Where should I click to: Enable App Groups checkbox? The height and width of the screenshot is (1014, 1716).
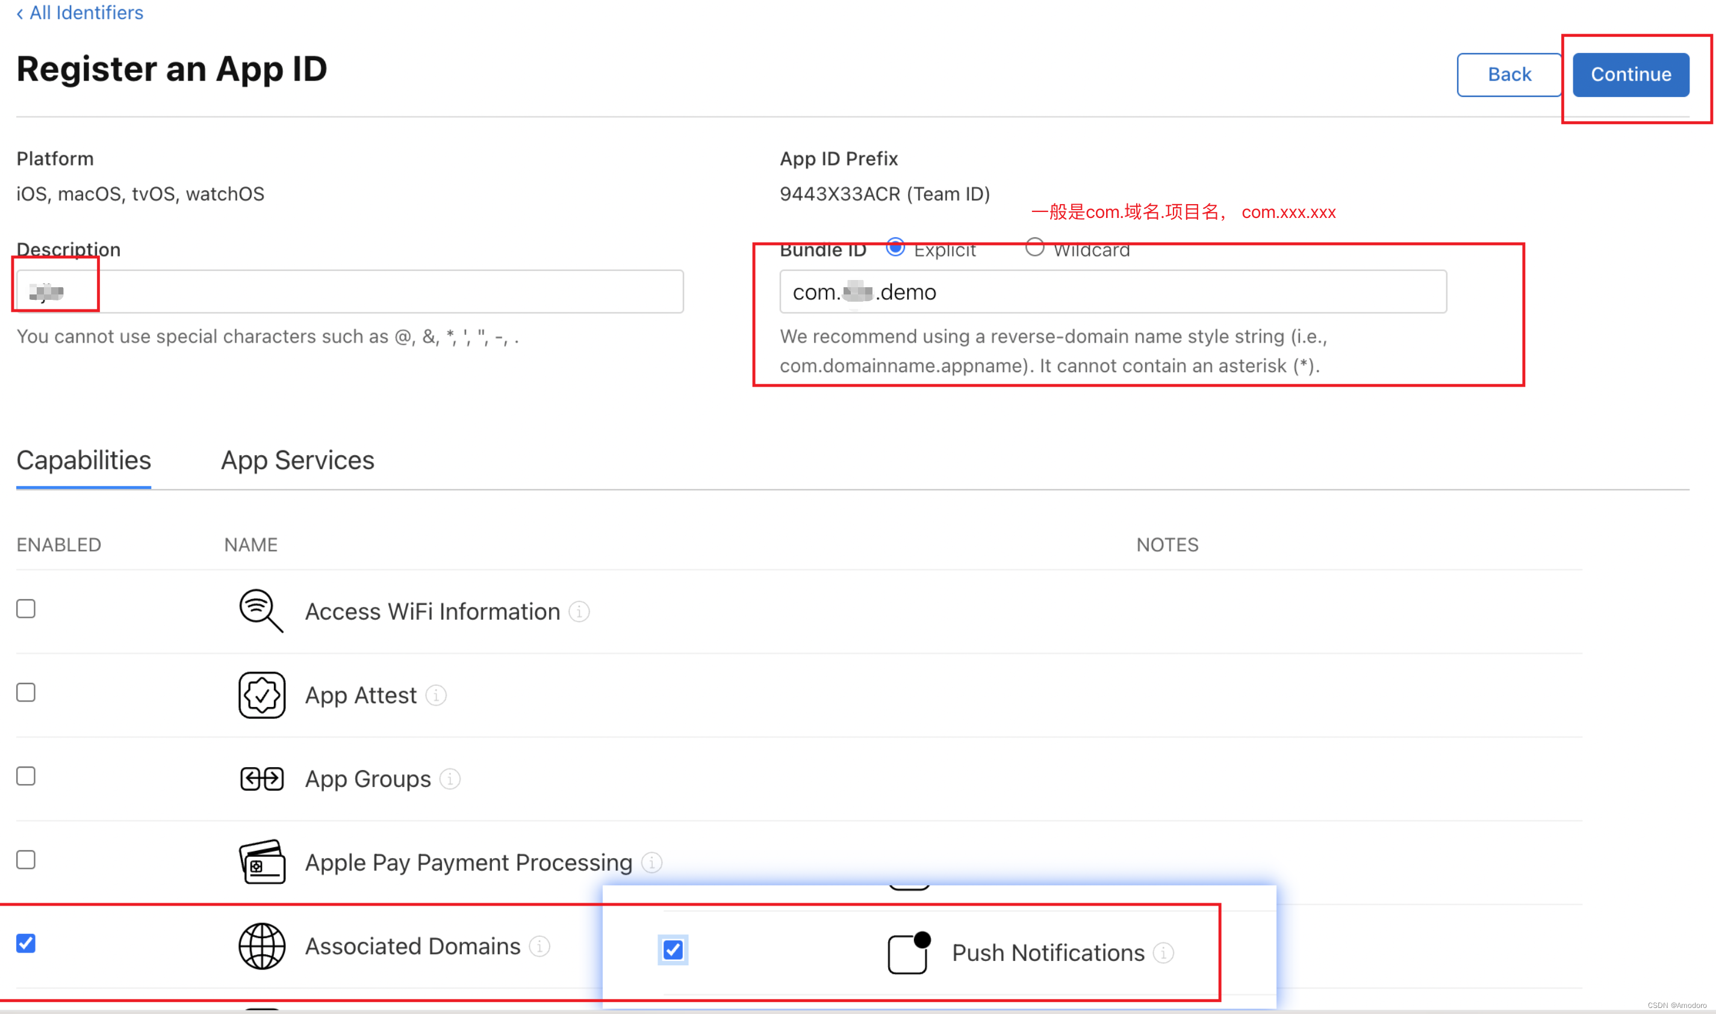[x=26, y=776]
